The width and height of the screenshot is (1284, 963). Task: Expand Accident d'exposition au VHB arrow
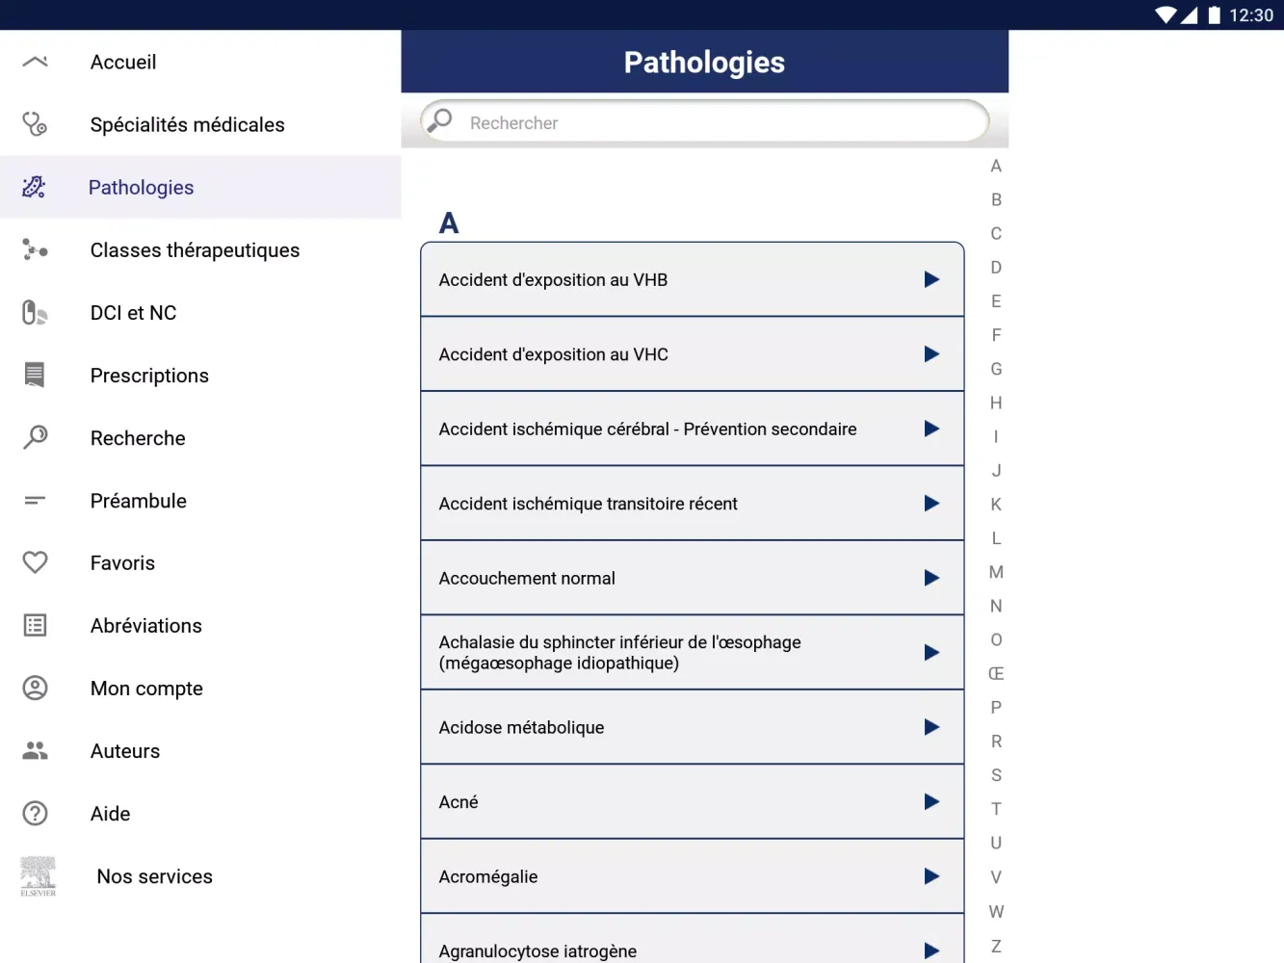tap(930, 279)
